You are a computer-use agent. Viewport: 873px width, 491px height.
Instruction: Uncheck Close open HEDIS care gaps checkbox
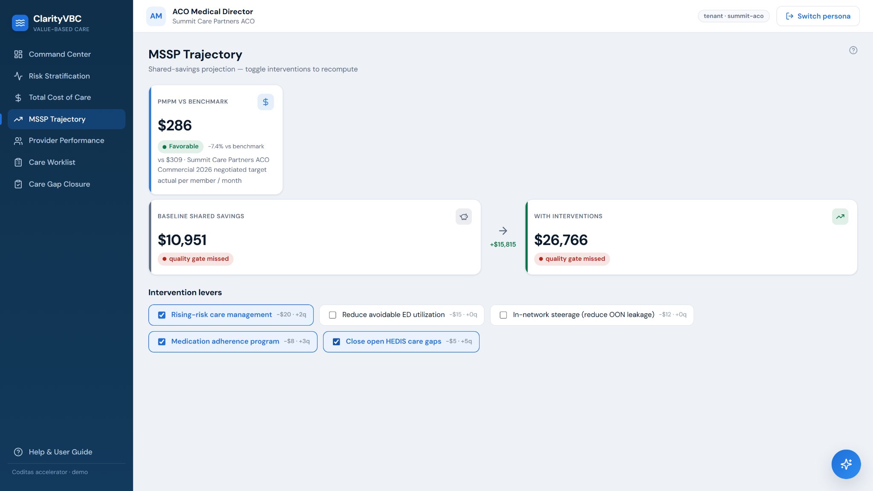tap(336, 342)
